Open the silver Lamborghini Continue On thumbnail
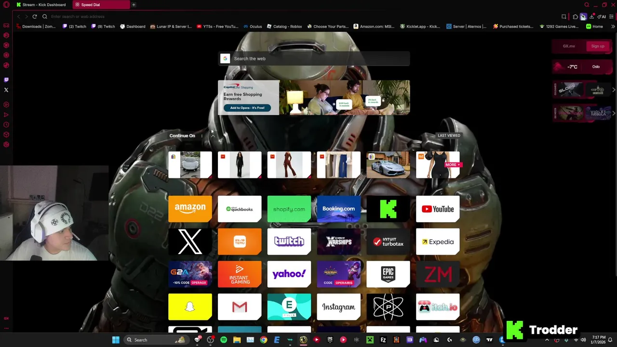This screenshot has width=617, height=347. 388,165
